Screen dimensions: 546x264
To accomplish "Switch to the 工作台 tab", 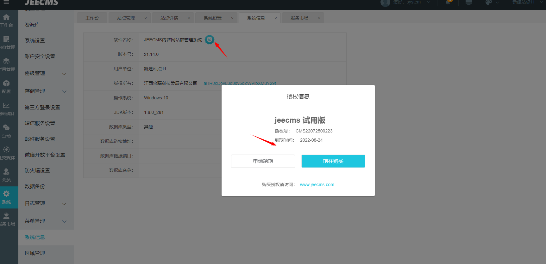I will point(92,18).
